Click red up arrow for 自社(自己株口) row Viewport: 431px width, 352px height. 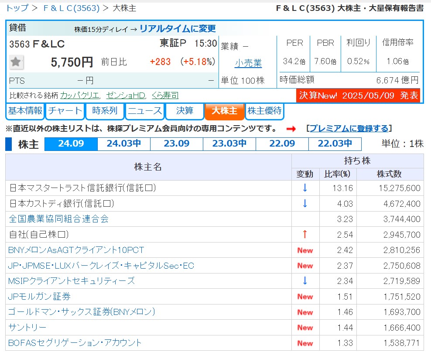305,234
